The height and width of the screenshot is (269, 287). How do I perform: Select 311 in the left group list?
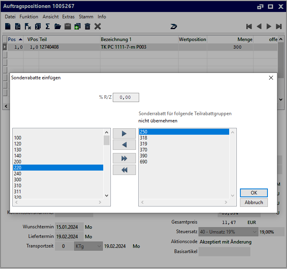point(58,192)
